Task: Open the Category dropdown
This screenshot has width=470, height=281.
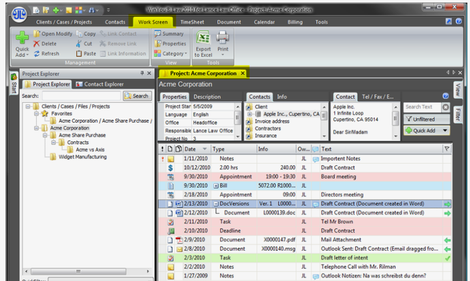Action: tap(171, 54)
